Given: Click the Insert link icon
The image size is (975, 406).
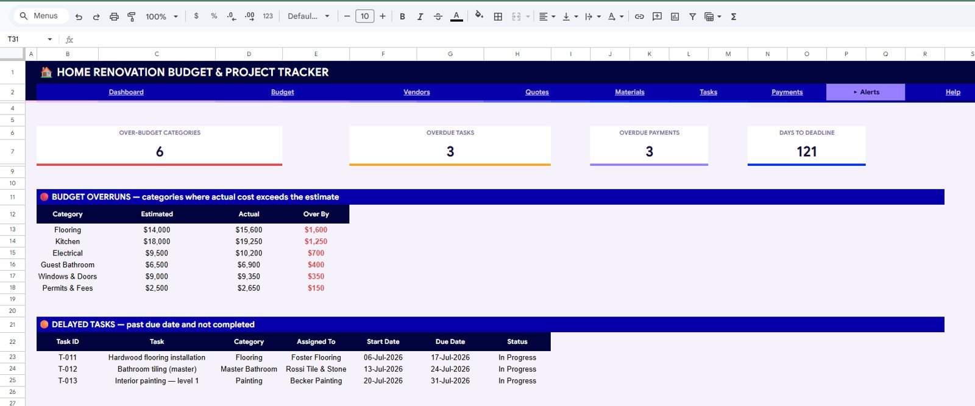Looking at the screenshot, I should (x=639, y=16).
